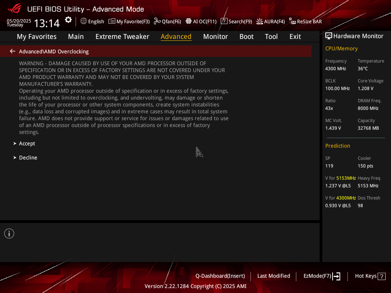Click the 13:14 clock time
The height and width of the screenshot is (293, 391).
(x=47, y=23)
